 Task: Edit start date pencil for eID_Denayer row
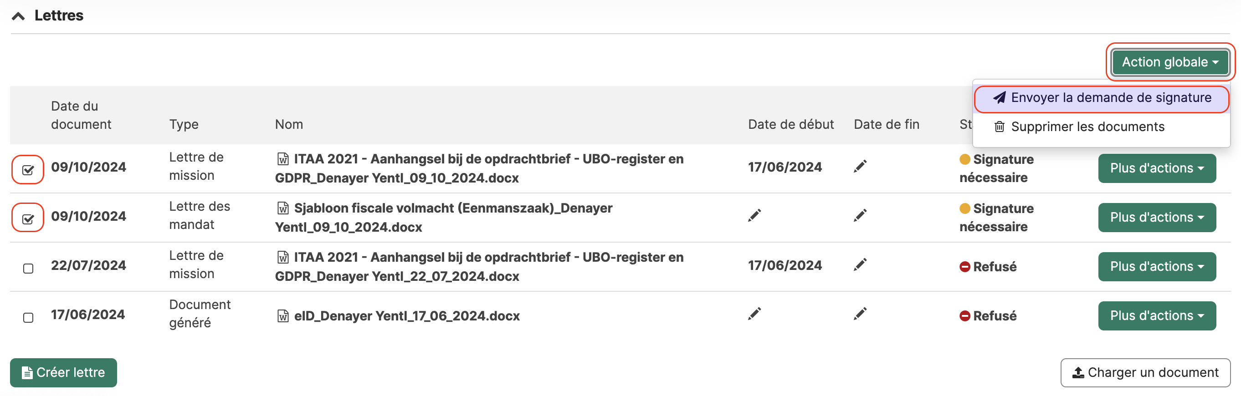[x=754, y=314]
